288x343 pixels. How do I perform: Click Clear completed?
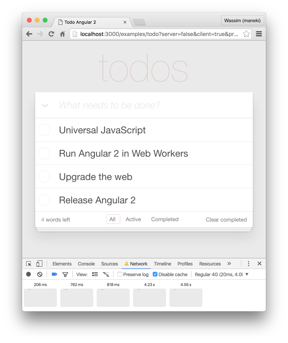226,220
